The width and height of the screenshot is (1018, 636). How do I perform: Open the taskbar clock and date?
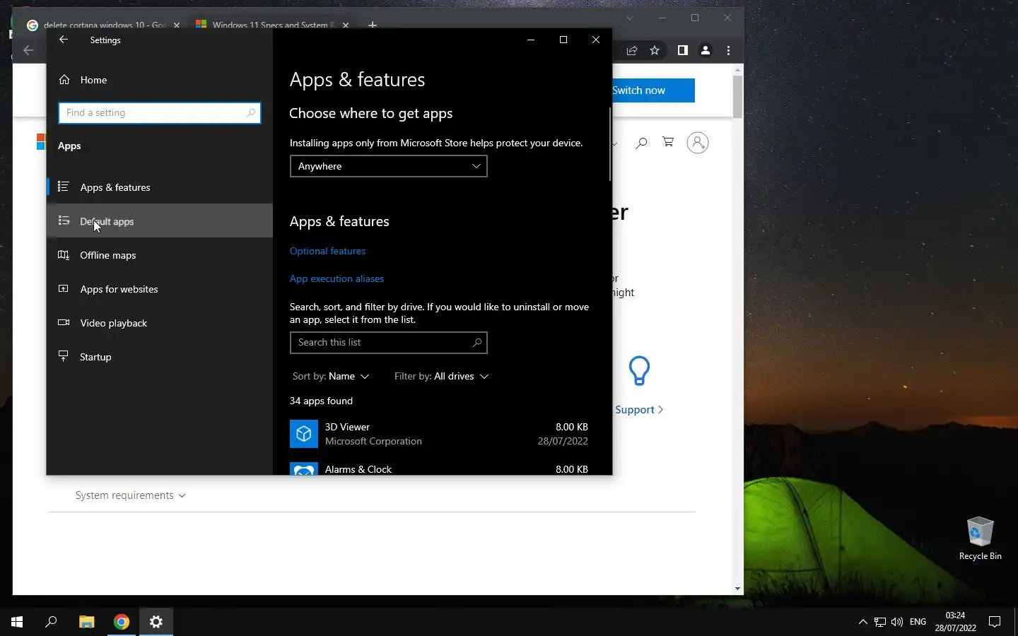[x=955, y=622]
